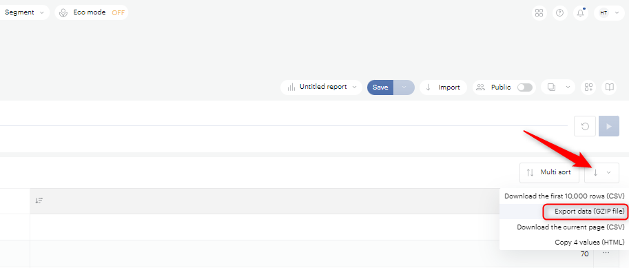Run the query with the play button
The image size is (629, 268).
609,126
